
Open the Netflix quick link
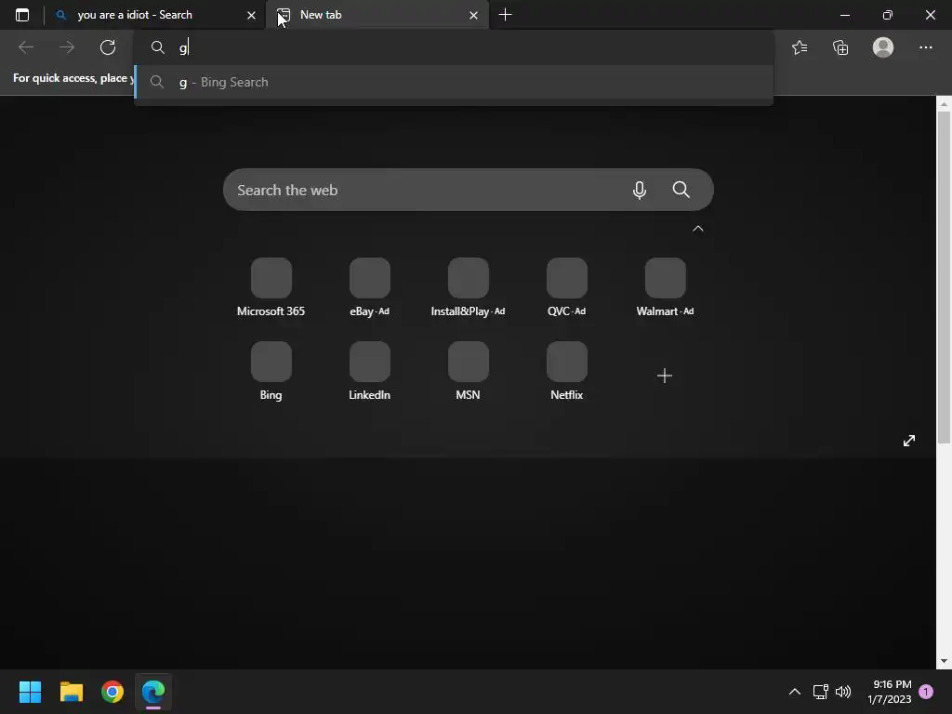566,371
